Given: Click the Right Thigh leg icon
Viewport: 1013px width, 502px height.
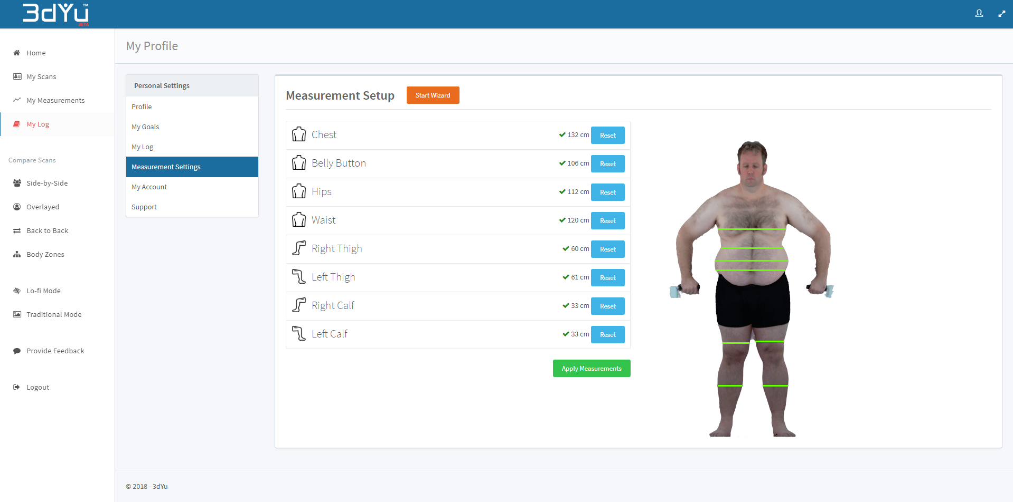Looking at the screenshot, I should pyautogui.click(x=299, y=248).
